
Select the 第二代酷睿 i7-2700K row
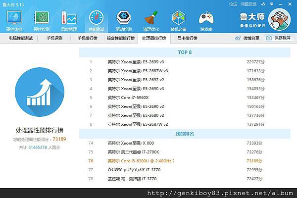[x=185, y=152]
